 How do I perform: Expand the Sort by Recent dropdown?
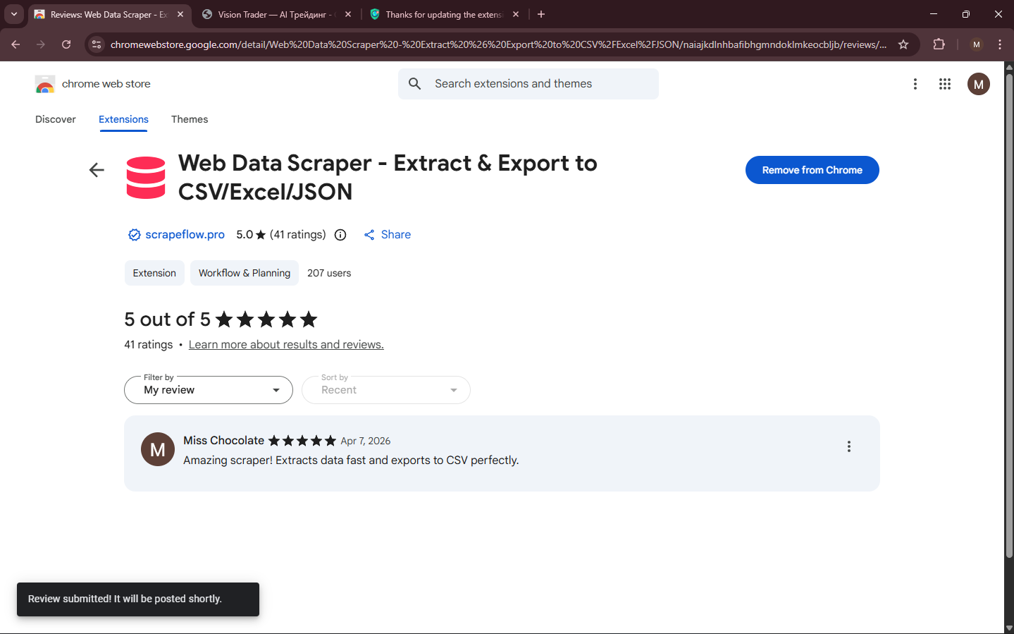pyautogui.click(x=386, y=390)
